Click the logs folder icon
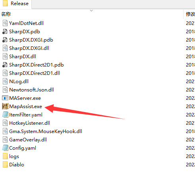Screen dimensions: 195x181 tap(5, 156)
